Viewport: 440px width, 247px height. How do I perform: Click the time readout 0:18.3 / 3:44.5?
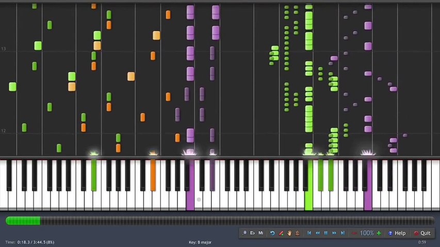pyautogui.click(x=36, y=242)
